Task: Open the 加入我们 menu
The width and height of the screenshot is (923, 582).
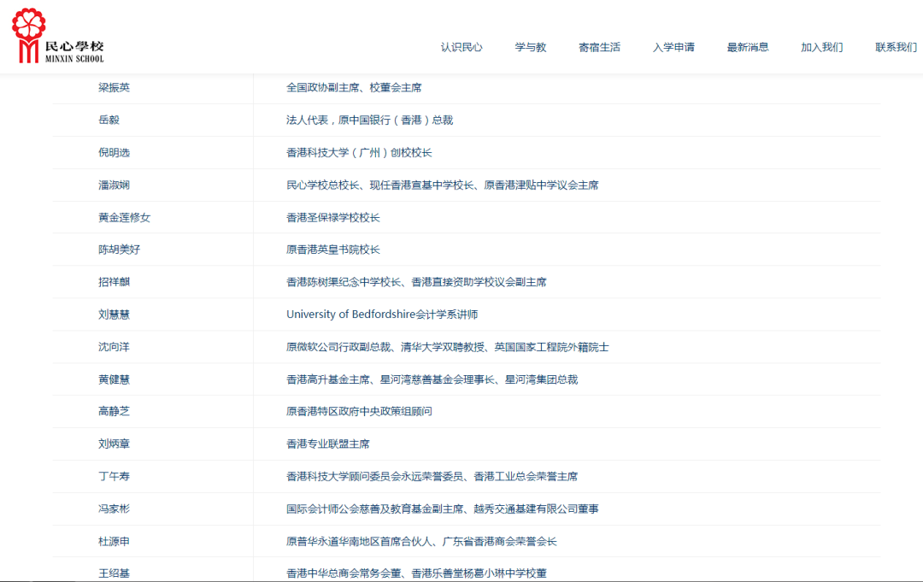Action: [822, 47]
